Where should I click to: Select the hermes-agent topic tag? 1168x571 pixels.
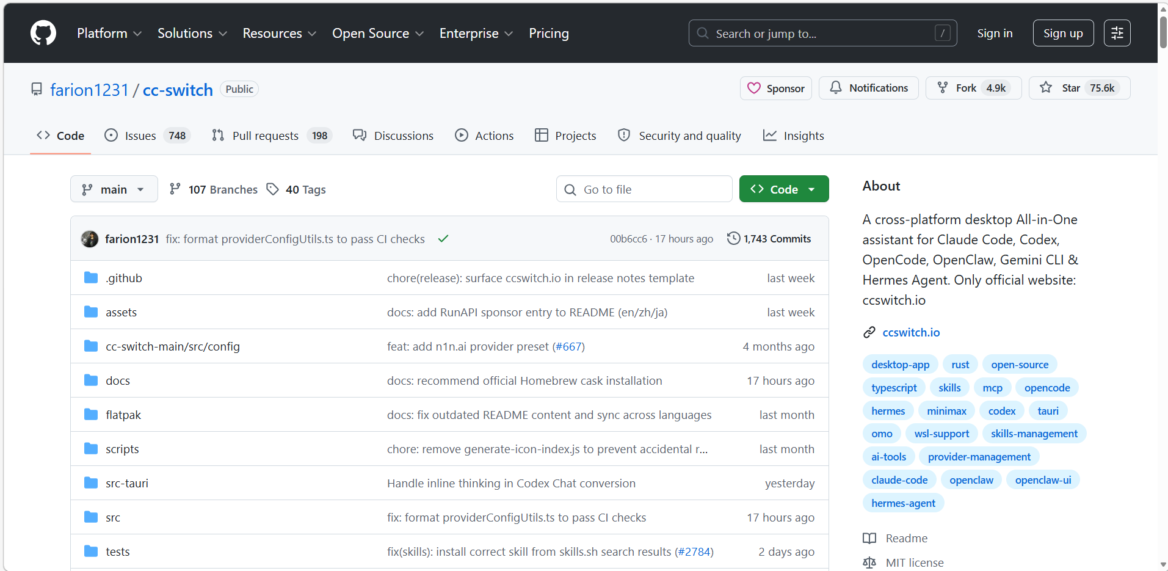[x=903, y=503]
